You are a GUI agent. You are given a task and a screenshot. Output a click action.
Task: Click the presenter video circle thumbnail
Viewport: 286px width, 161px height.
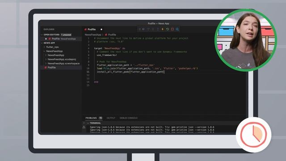(245, 40)
